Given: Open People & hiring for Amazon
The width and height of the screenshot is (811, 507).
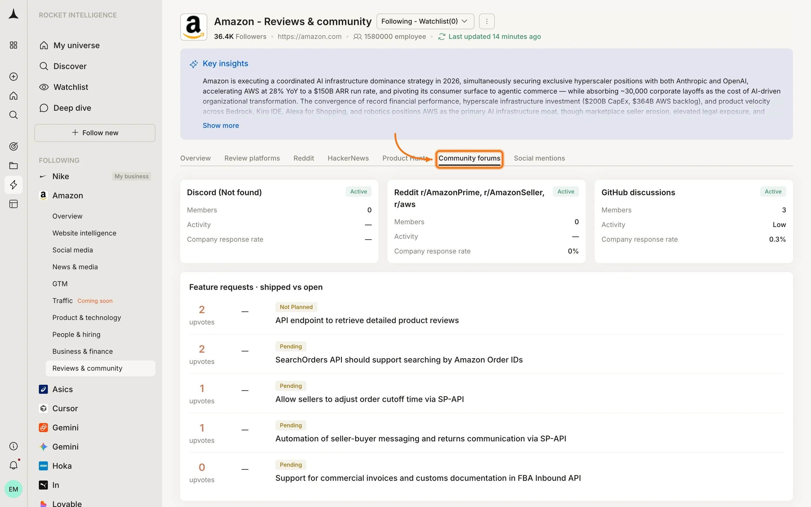Looking at the screenshot, I should coord(76,335).
